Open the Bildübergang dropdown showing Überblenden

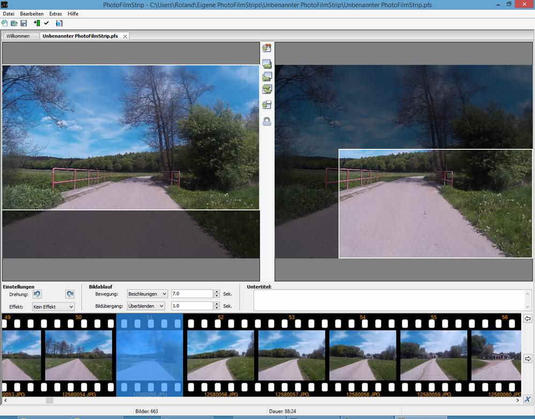click(147, 306)
